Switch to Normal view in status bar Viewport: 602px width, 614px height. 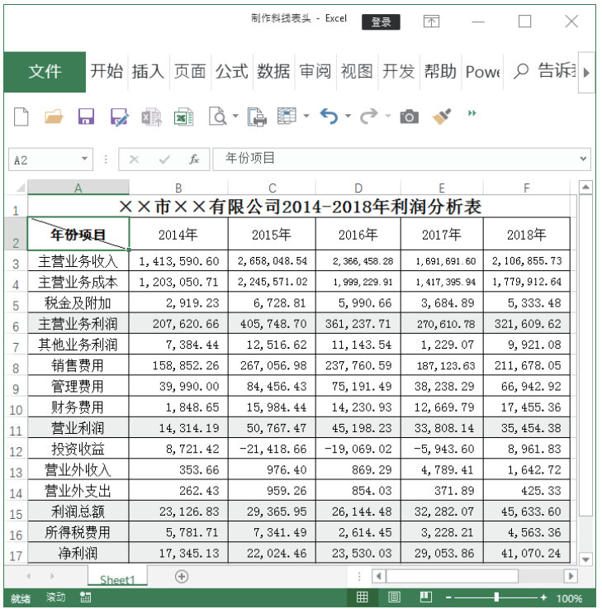(x=362, y=597)
